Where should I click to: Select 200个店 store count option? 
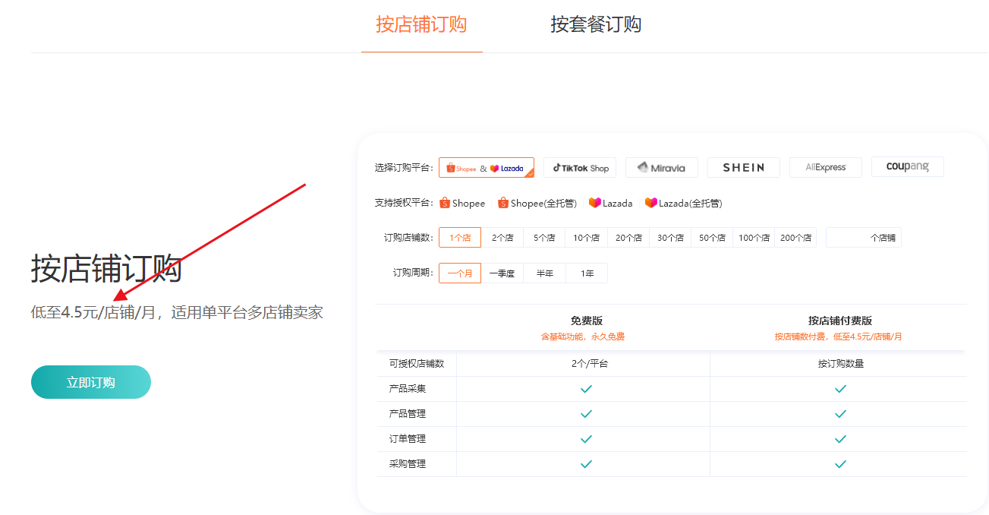point(795,238)
